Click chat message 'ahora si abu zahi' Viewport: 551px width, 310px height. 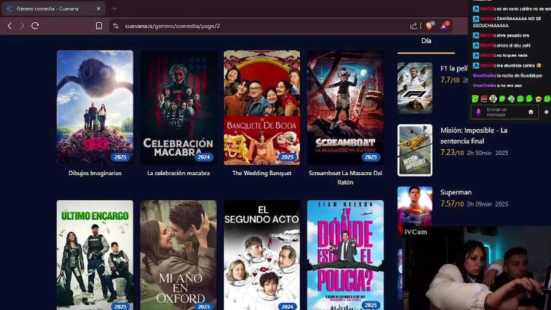coord(514,46)
